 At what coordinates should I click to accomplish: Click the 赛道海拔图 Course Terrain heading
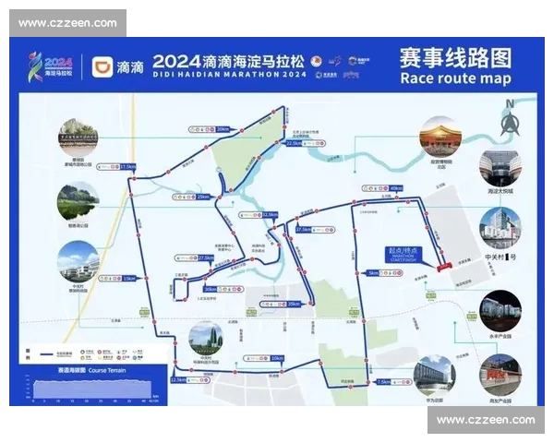(x=91, y=370)
